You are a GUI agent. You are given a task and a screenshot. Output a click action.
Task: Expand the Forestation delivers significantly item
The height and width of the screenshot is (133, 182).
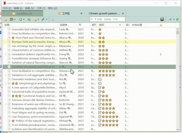pyautogui.click(x=6, y=54)
